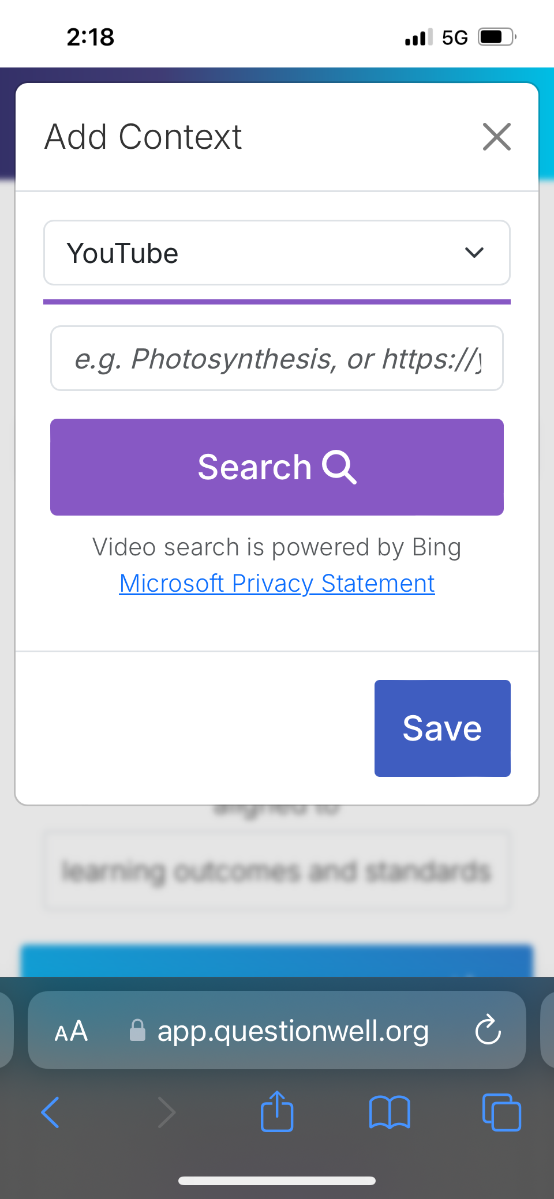This screenshot has height=1199, width=554.
Task: Open the YouTube source dropdown
Action: click(277, 253)
